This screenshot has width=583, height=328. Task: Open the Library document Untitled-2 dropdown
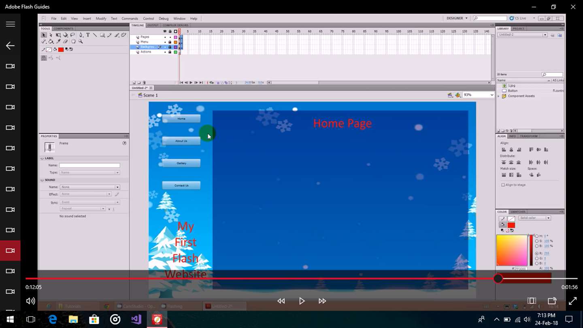522,35
